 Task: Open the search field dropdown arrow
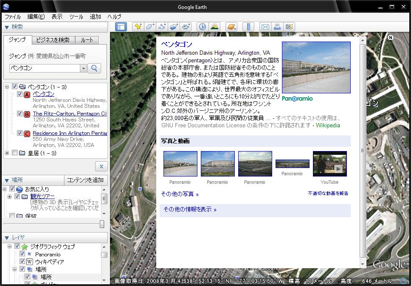click(x=83, y=69)
